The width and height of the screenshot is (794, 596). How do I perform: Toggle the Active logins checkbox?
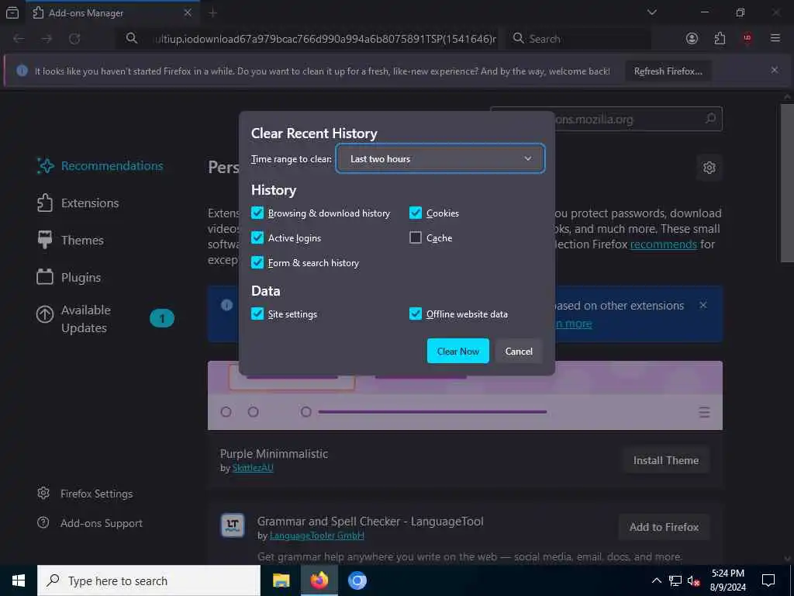pyautogui.click(x=257, y=237)
